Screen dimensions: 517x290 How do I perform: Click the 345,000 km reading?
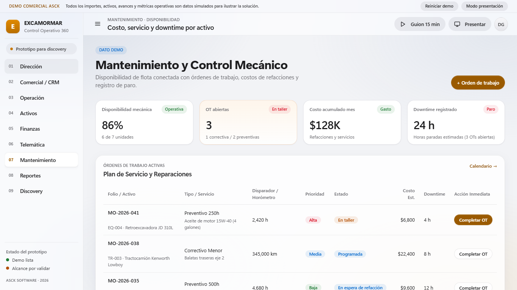point(265,254)
